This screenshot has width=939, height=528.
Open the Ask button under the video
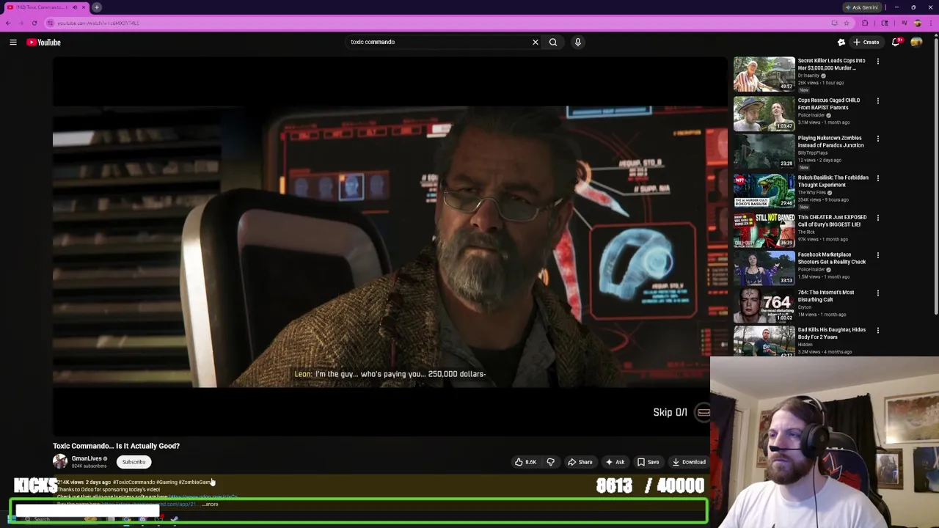[615, 462]
